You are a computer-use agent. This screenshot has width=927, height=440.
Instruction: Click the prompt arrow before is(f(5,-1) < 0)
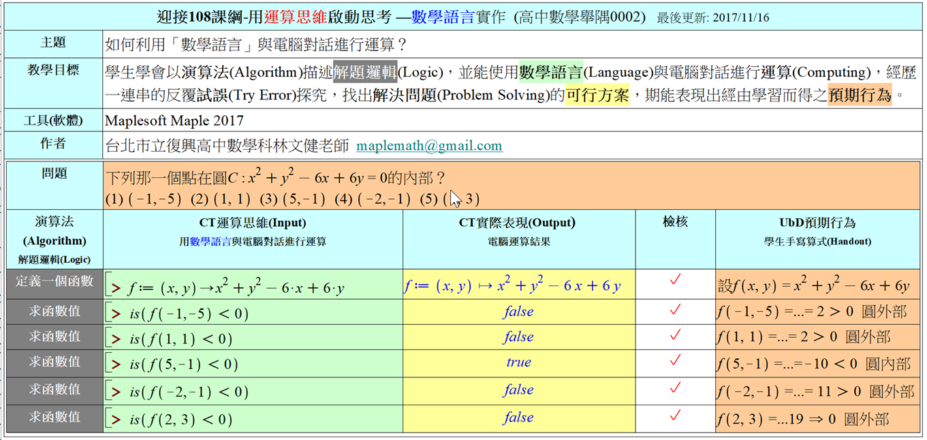tap(116, 365)
